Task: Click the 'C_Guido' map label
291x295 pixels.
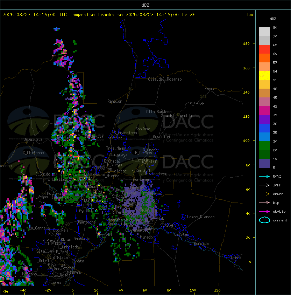Action: (43, 174)
